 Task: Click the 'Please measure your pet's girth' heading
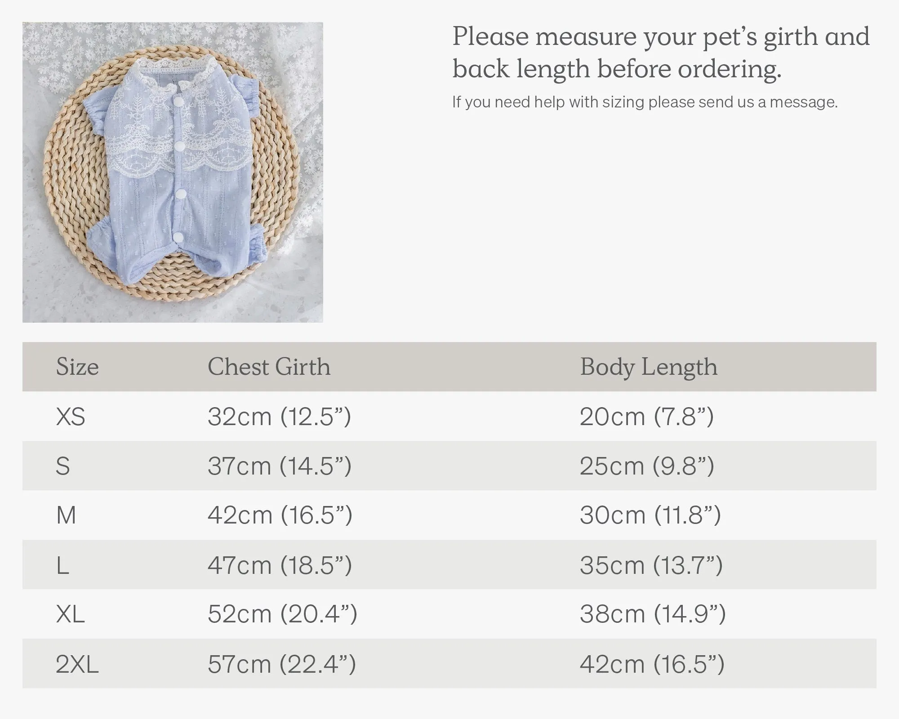click(661, 53)
